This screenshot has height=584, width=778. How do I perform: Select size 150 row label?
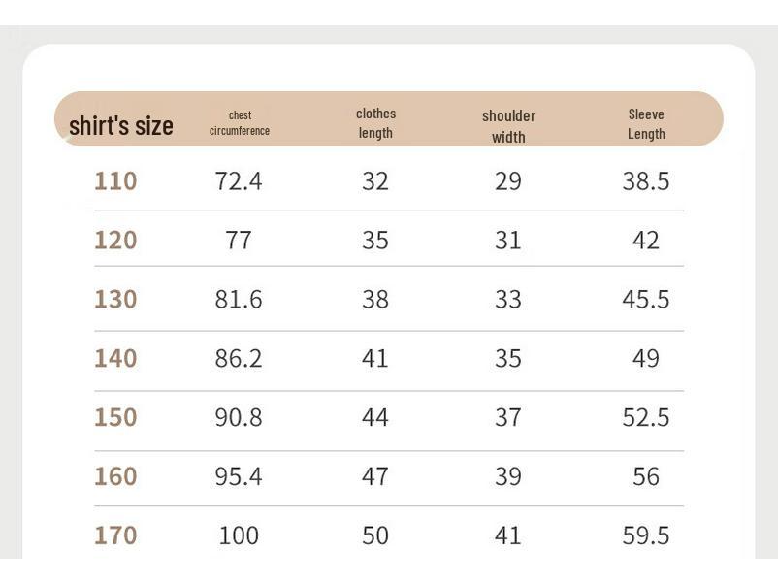point(115,417)
